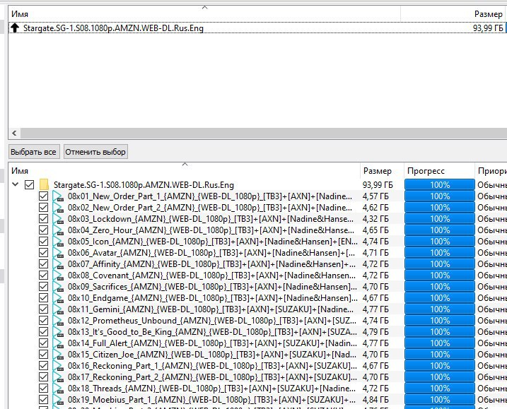Click the video file icon for 08x16_Reckoning_Part_1
This screenshot has height=409, width=507.
[58, 366]
